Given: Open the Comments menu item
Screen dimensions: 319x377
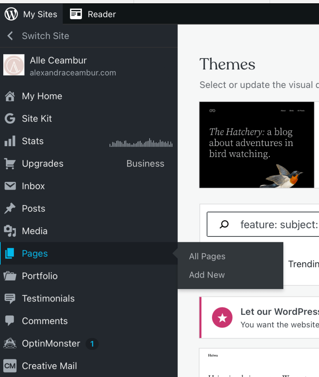Looking at the screenshot, I should pyautogui.click(x=44, y=321).
